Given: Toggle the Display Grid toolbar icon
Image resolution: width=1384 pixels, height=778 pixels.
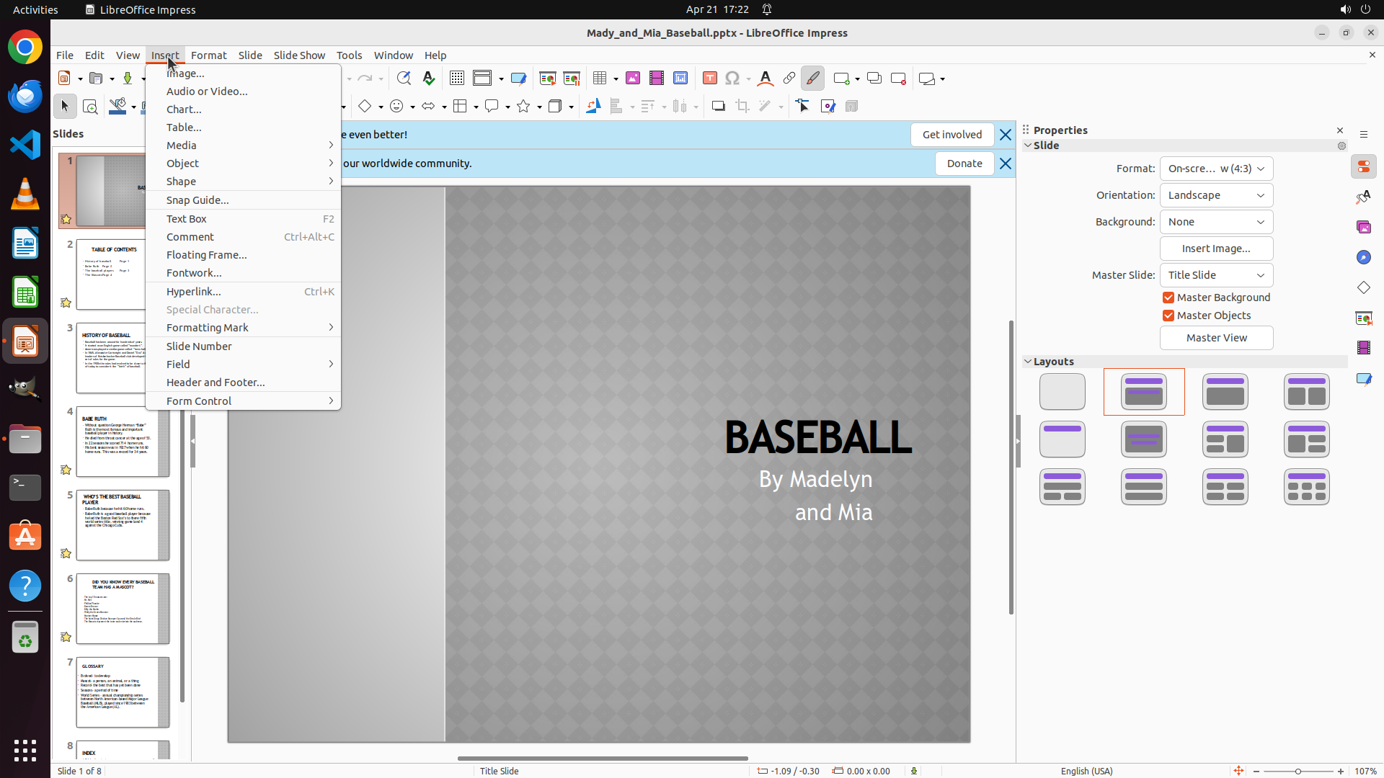Looking at the screenshot, I should [456, 79].
